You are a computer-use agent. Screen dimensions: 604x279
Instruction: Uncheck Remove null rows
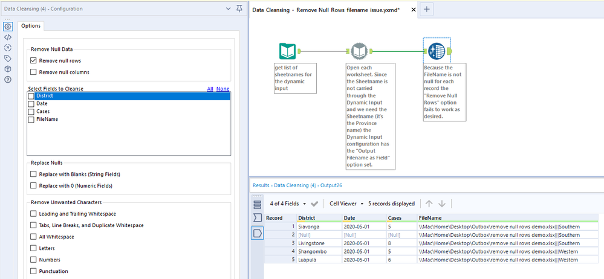(x=34, y=61)
